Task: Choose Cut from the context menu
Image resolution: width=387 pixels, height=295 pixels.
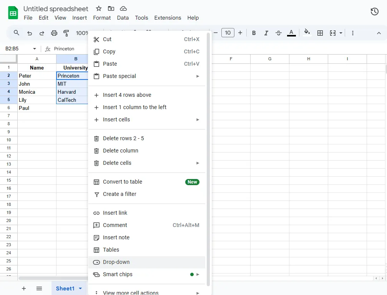Action: click(146, 39)
